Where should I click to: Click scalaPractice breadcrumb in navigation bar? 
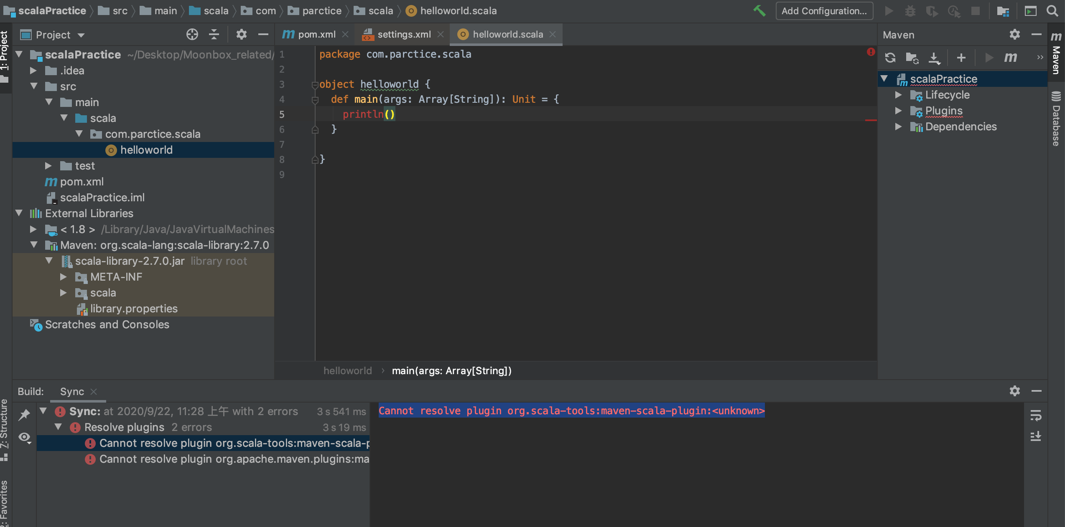(45, 11)
